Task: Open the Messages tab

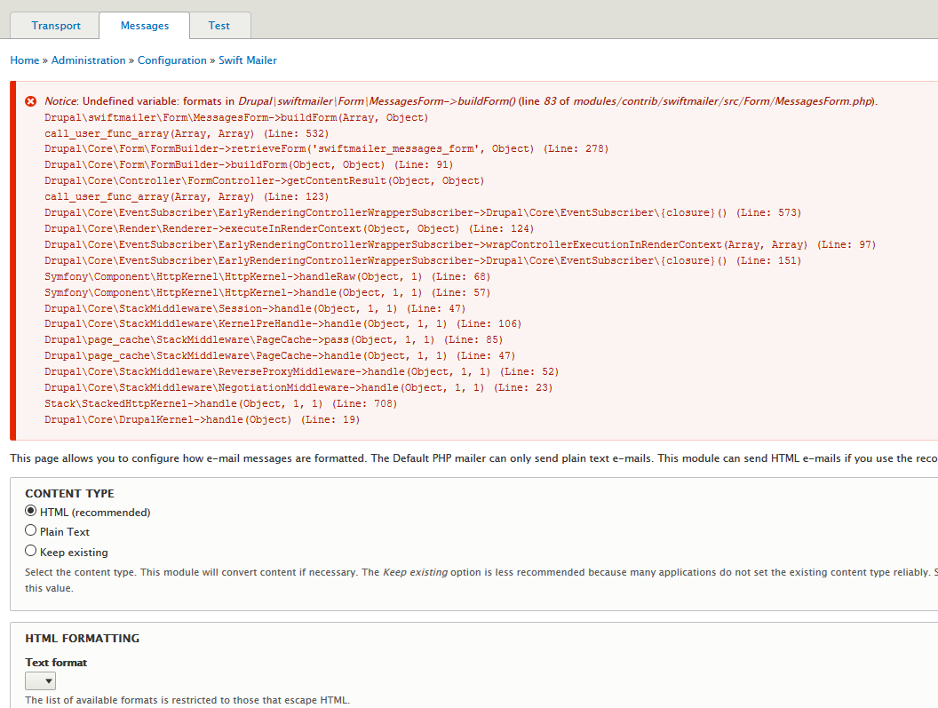Action: (144, 26)
